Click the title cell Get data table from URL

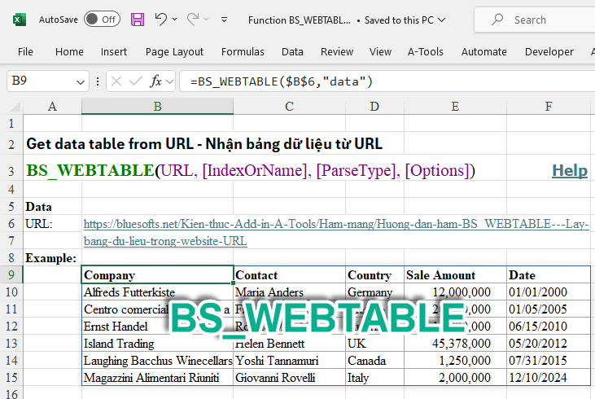click(x=204, y=144)
